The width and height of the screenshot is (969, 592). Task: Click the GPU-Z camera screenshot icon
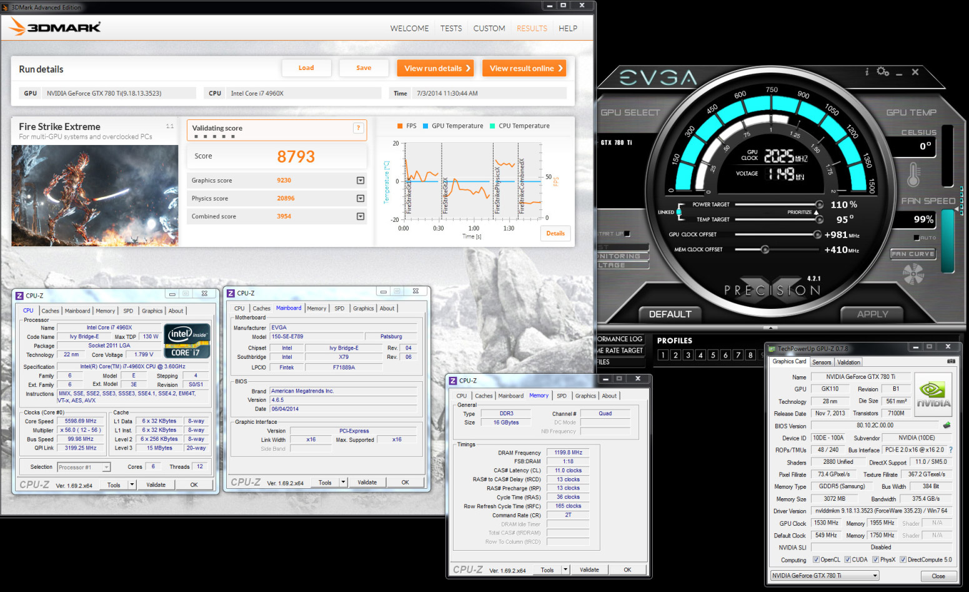pos(951,361)
